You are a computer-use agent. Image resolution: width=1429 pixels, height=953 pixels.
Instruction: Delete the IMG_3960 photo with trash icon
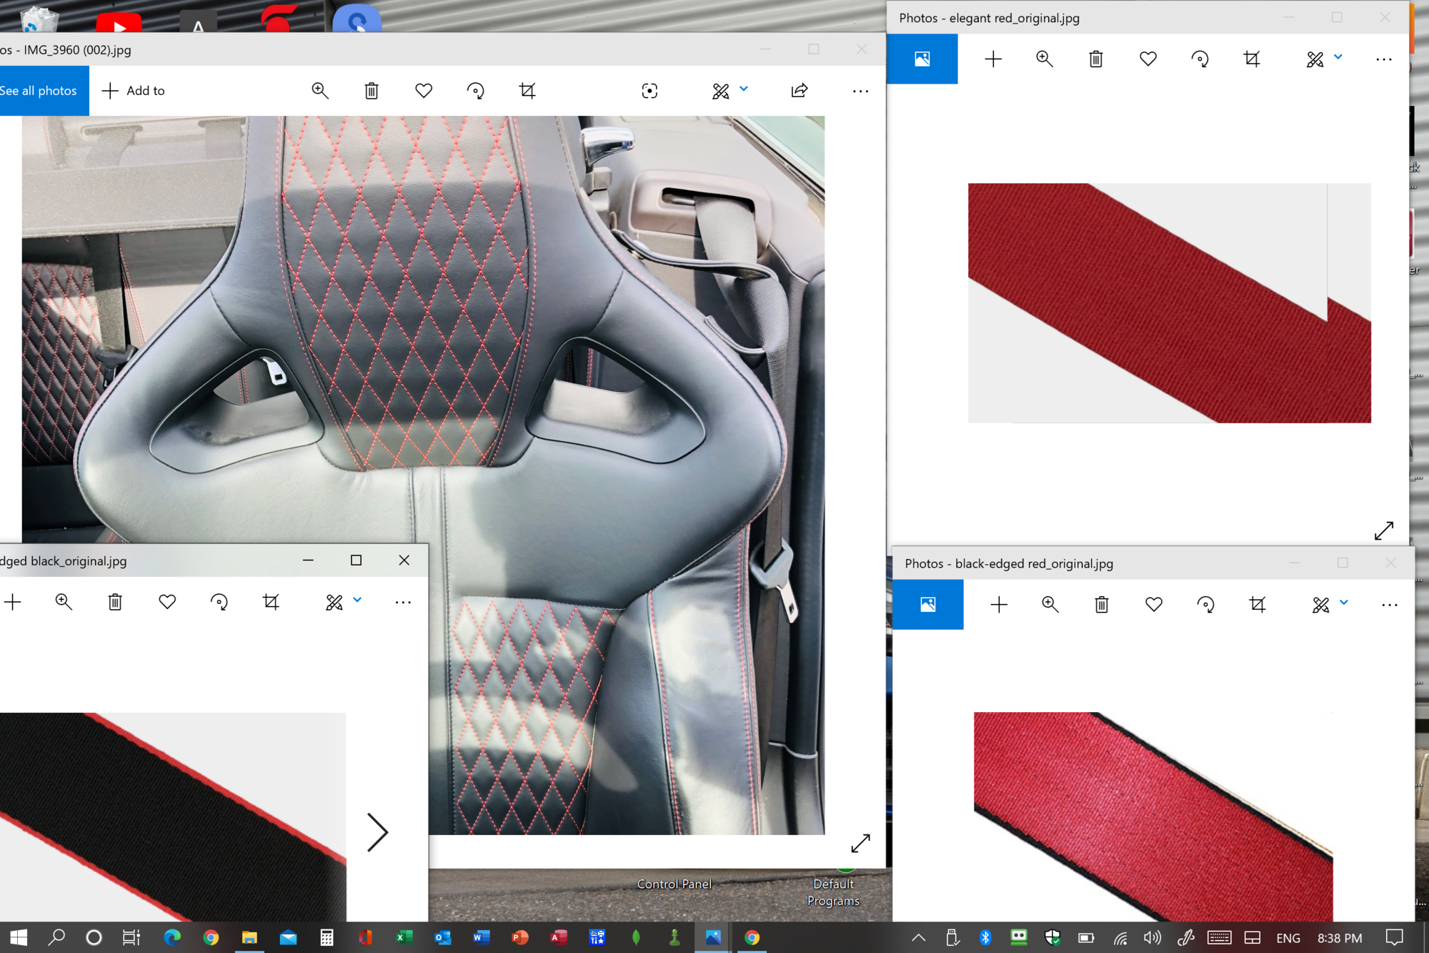tap(372, 91)
